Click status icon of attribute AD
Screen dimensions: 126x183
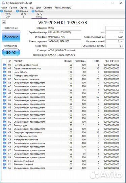pyautogui.click(x=4, y=90)
